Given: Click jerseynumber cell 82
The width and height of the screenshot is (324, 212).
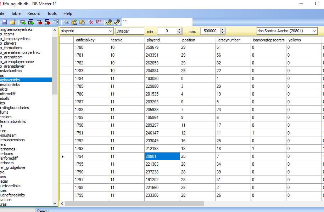Looking at the screenshot, I should coord(233,63).
